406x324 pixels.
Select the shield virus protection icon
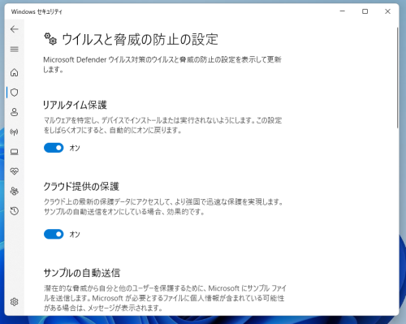click(15, 93)
